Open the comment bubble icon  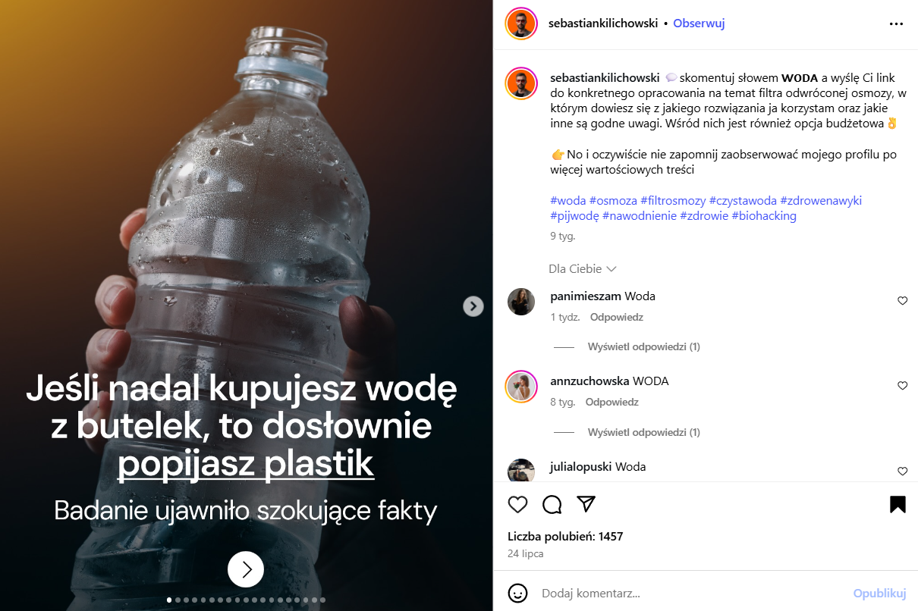click(552, 505)
